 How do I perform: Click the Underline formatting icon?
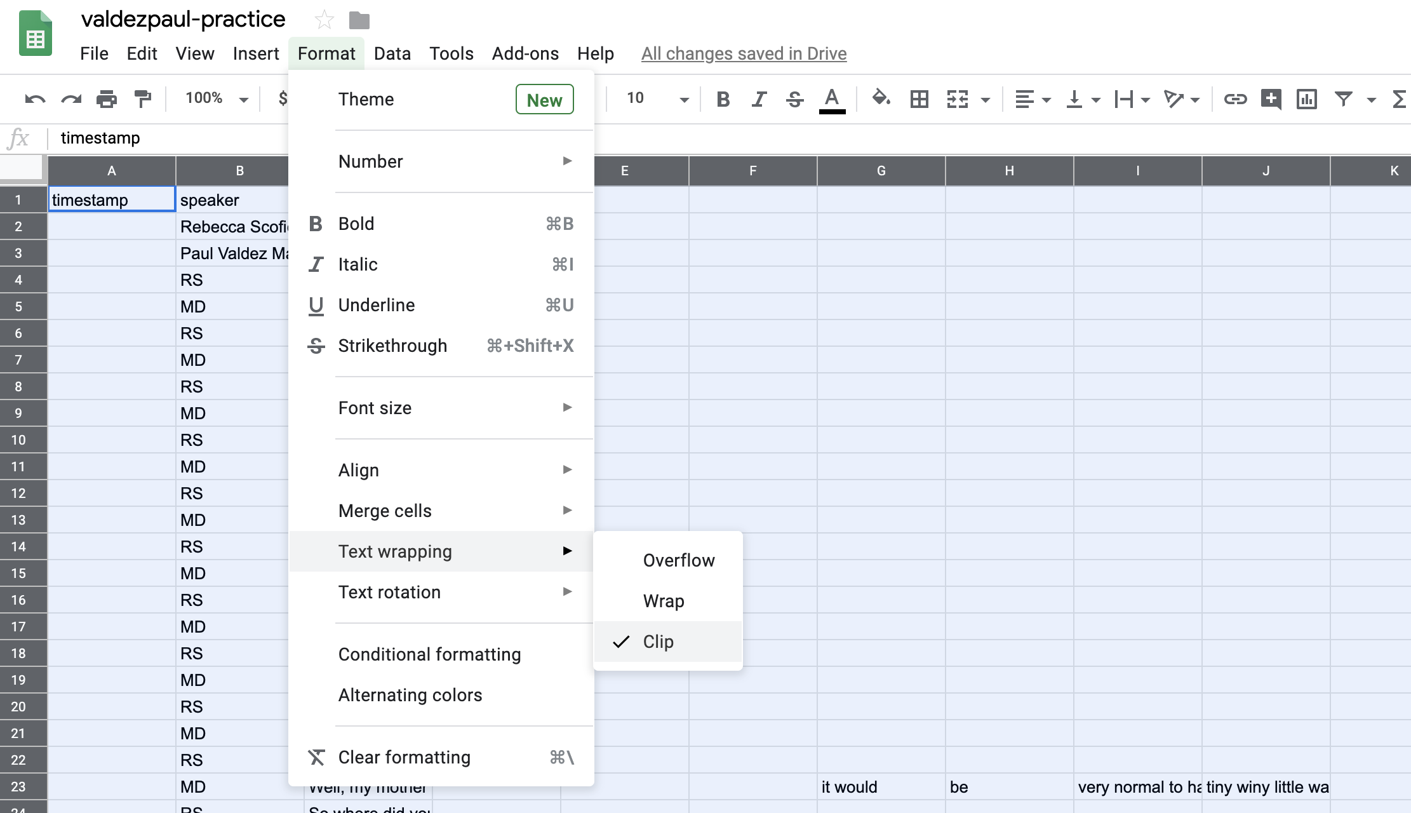[316, 304]
